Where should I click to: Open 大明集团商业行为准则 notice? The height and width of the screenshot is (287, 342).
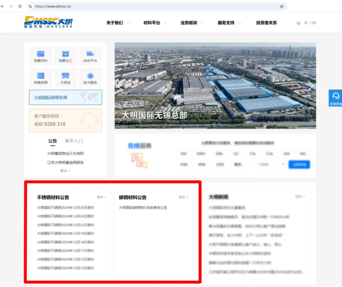click(66, 153)
